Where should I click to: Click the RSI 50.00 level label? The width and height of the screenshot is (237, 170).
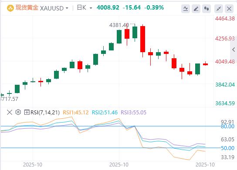click(227, 148)
